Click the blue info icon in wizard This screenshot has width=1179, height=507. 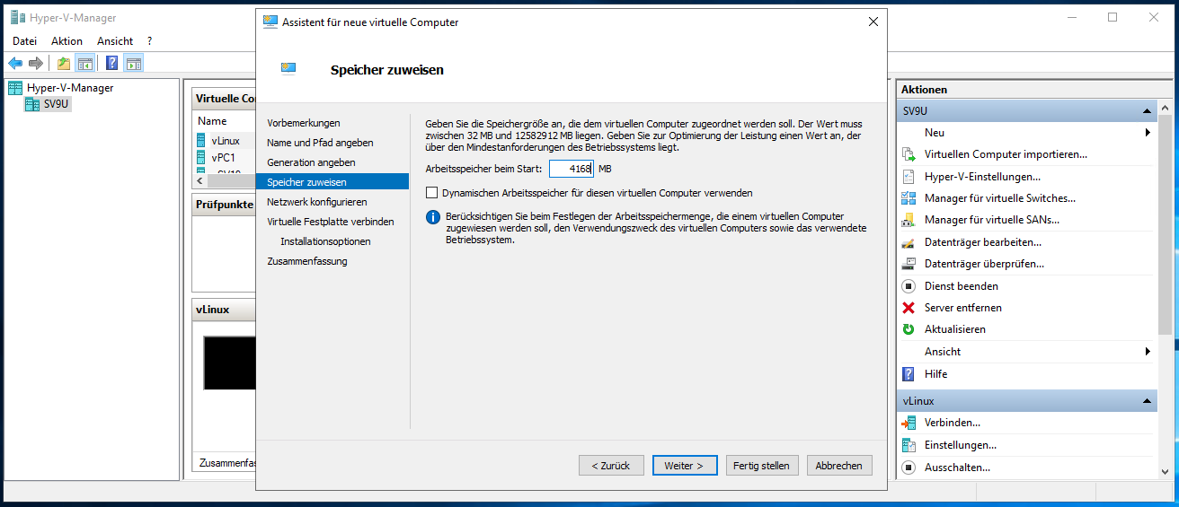tap(432, 217)
